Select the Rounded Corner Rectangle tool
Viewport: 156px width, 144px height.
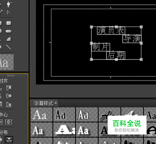(9, 23)
